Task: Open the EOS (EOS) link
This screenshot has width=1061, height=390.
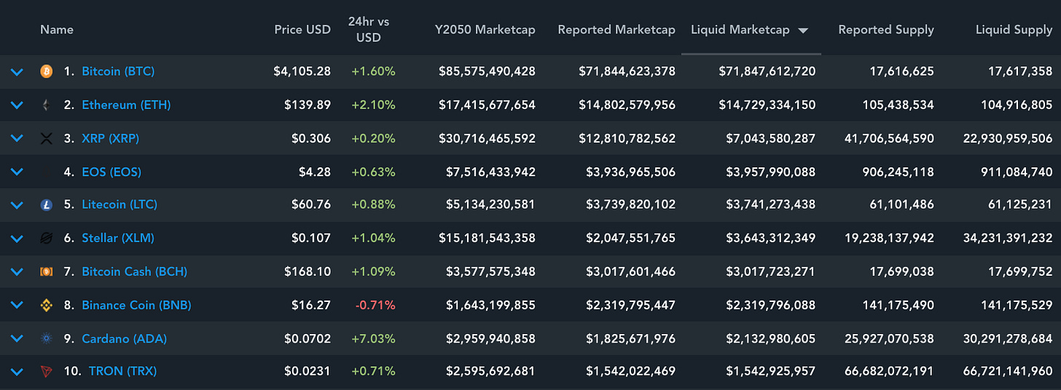Action: click(111, 172)
